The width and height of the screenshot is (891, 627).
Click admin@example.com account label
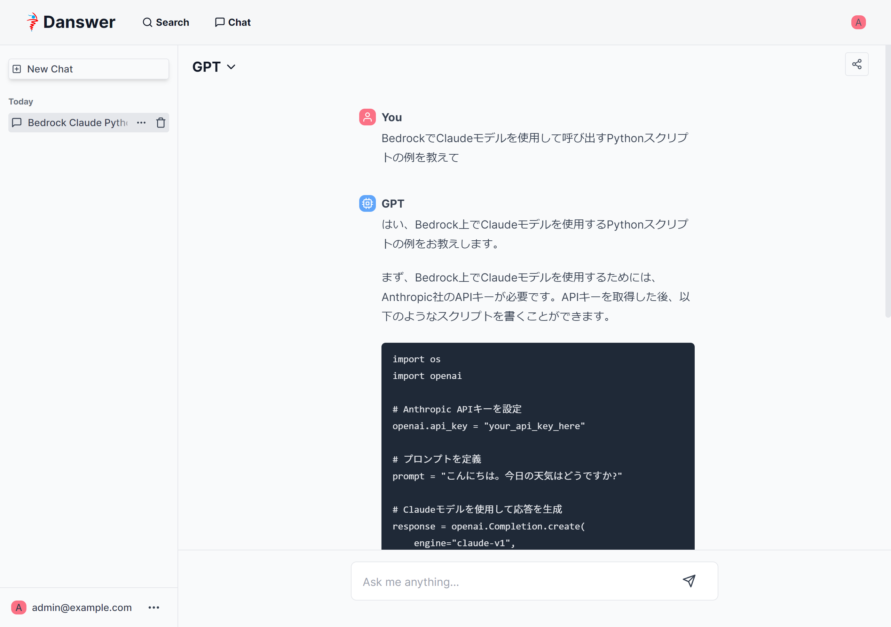point(81,607)
